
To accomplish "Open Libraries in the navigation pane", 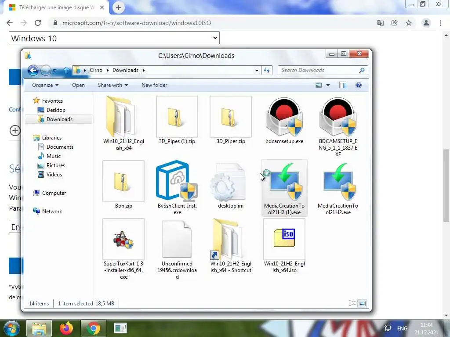I will click(x=52, y=137).
